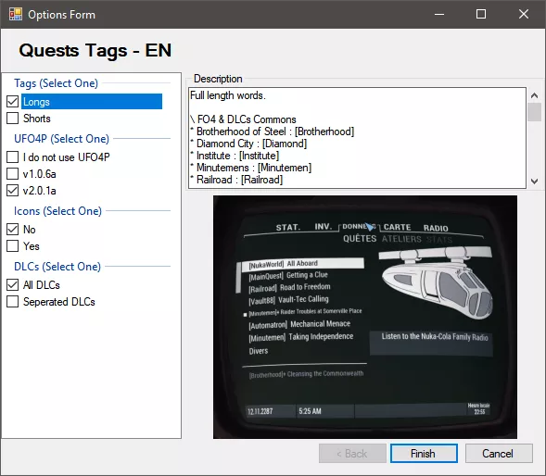Click the 'Institute : [Institute]' line

point(235,156)
